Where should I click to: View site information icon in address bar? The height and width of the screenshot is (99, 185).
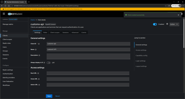click(12, 6)
